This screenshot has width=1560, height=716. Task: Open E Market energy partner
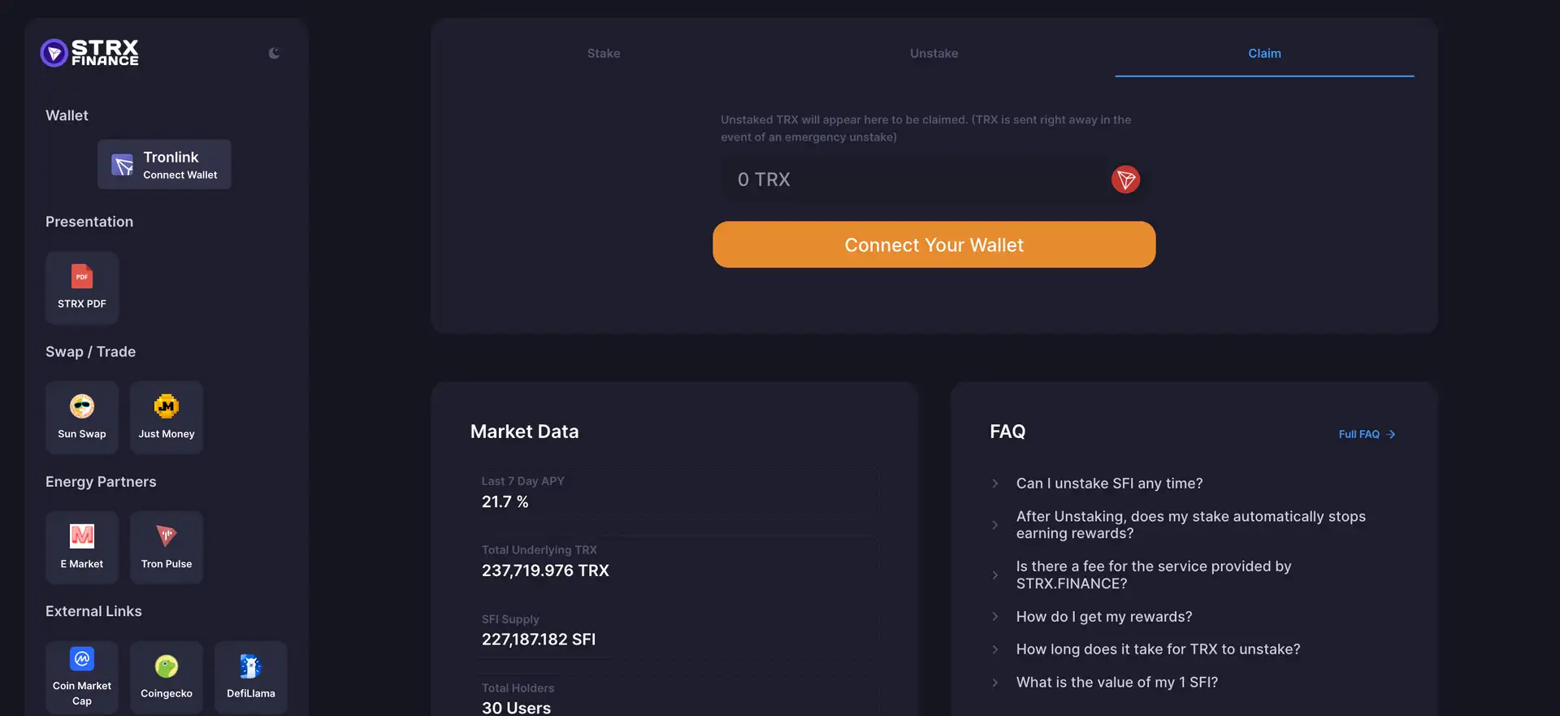point(82,547)
